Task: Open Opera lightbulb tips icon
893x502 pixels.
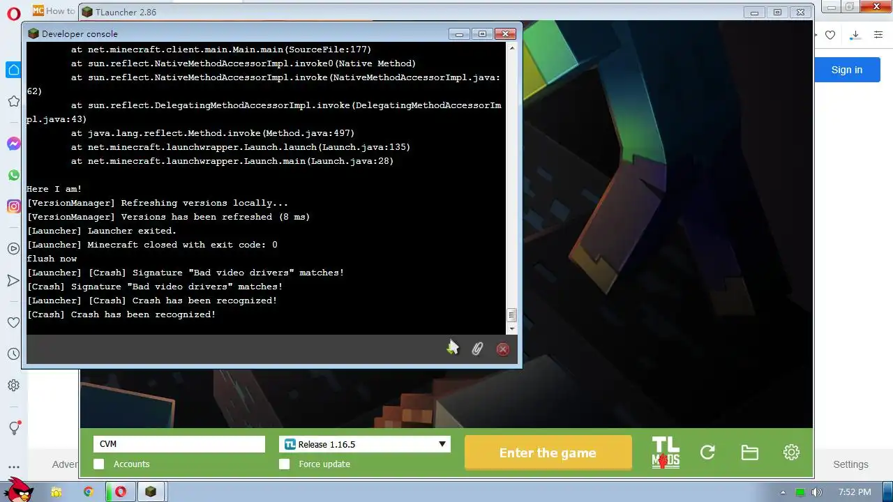Action: tap(13, 427)
